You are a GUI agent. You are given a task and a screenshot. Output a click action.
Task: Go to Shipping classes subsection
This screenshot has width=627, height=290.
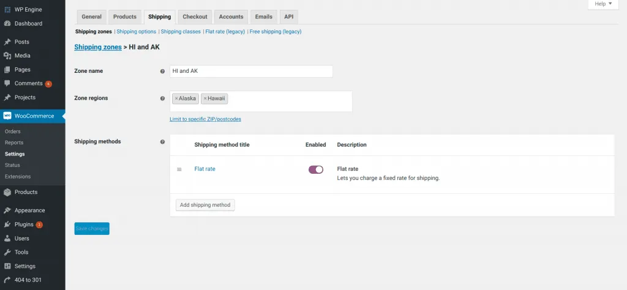[x=181, y=32]
